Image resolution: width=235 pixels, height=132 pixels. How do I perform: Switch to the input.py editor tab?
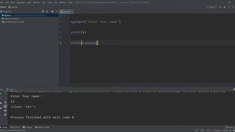click(66, 11)
